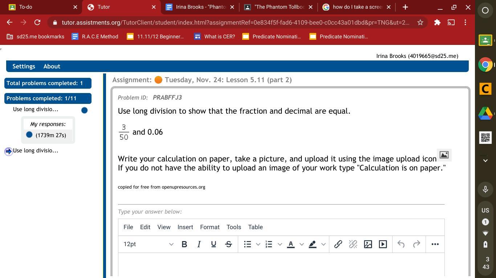
Task: Bookmark this page with the star icon
Action: [420, 22]
